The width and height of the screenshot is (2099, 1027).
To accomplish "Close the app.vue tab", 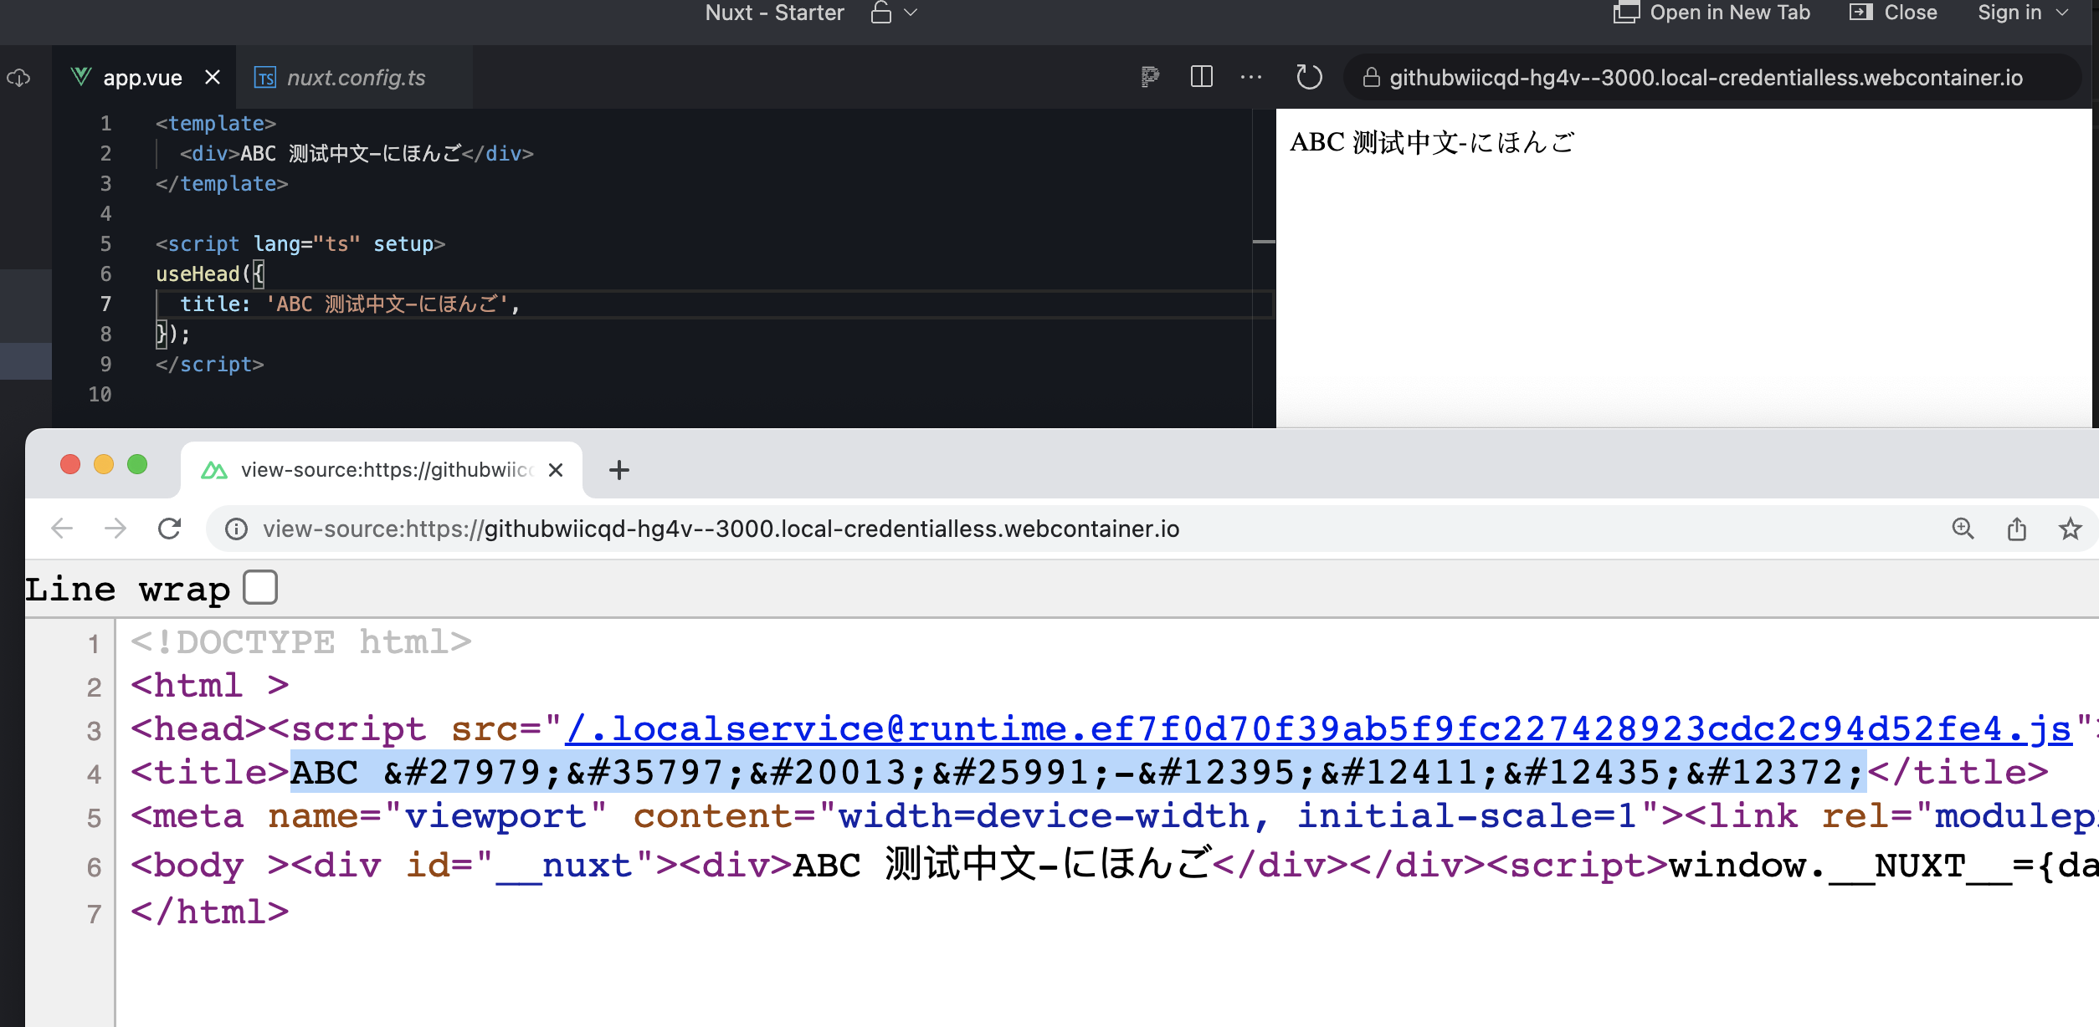I will tap(213, 78).
